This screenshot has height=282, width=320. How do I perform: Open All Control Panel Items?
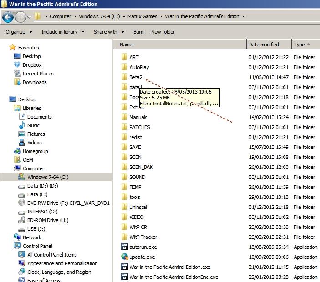coord(47,255)
